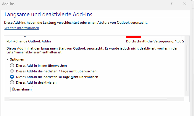The image size is (194, 116).
Task: Collapse the Optionen disclosure triangle
Action: click(7, 59)
